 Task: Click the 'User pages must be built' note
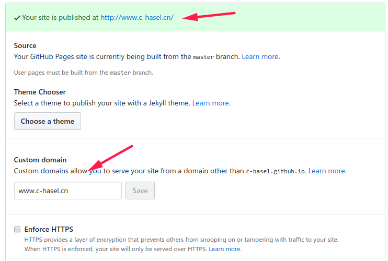83,73
